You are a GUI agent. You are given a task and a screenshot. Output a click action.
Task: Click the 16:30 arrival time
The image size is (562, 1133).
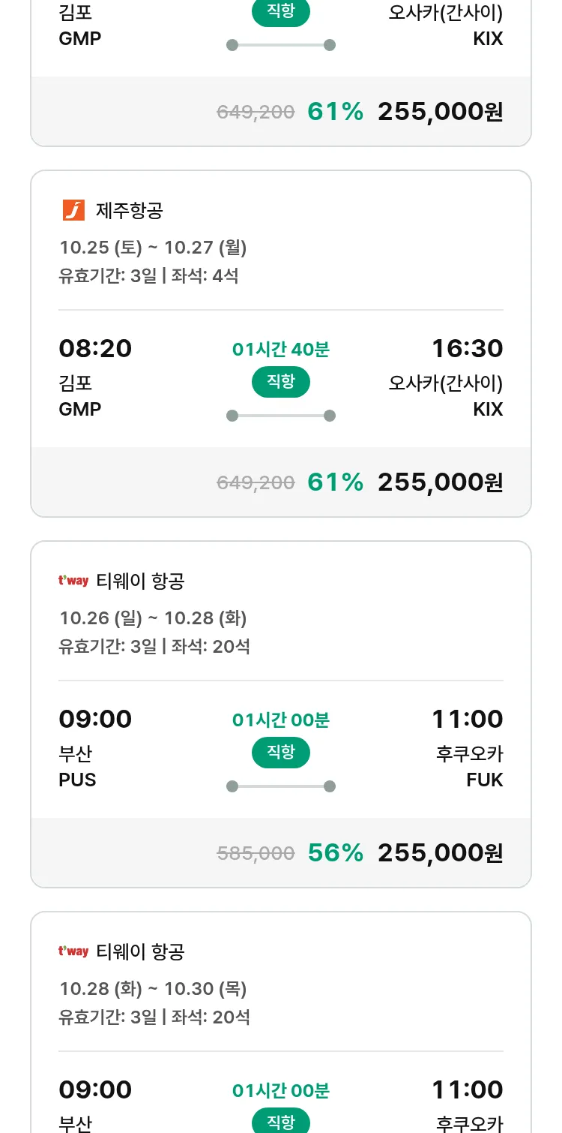click(467, 348)
